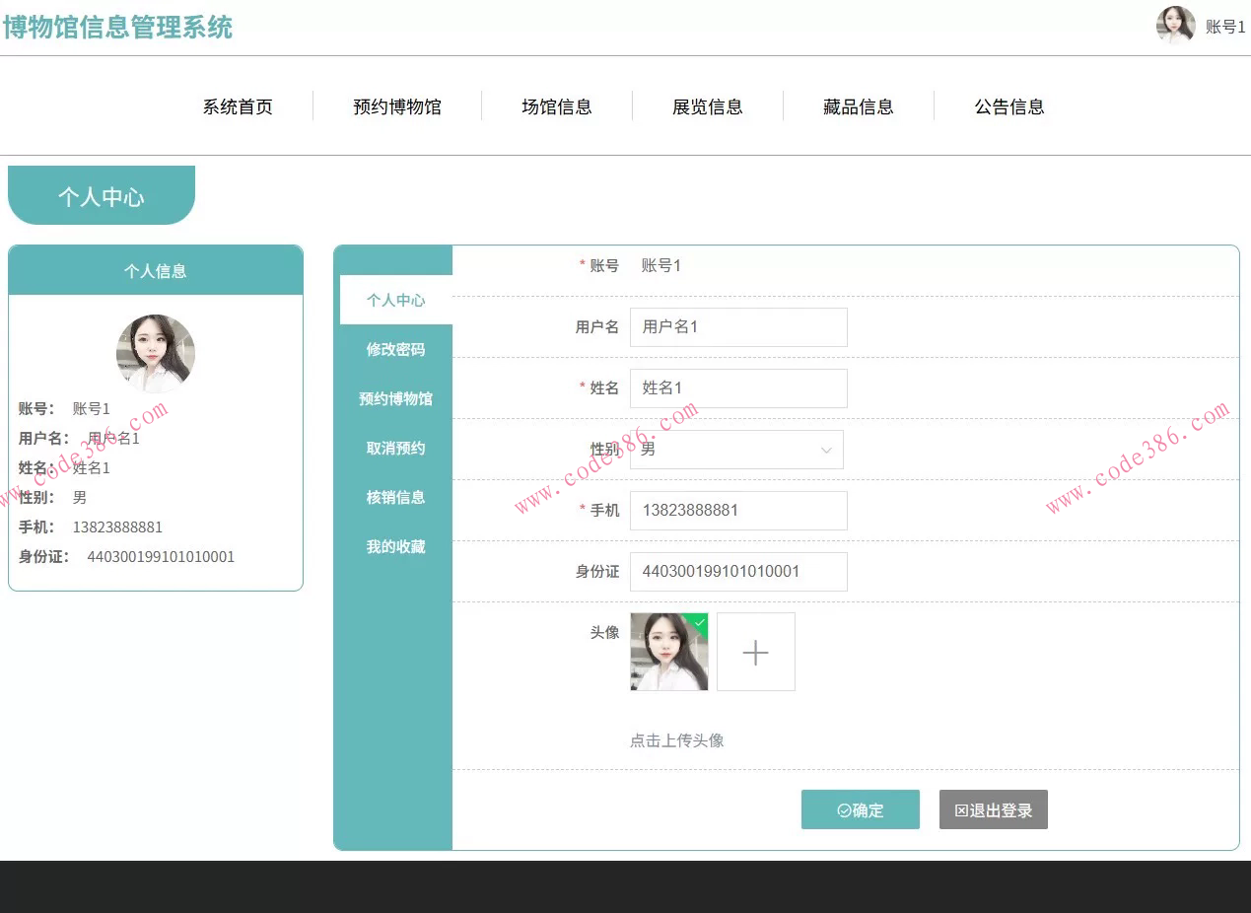Click the plus icon to add a new avatar
The height and width of the screenshot is (913, 1251).
tap(755, 652)
